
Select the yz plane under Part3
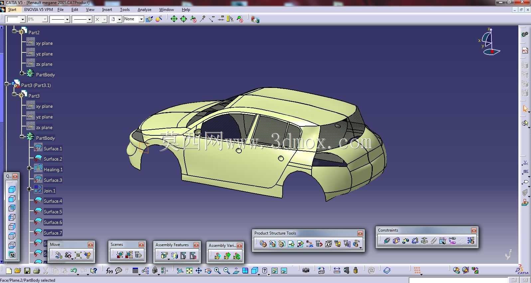coord(44,117)
